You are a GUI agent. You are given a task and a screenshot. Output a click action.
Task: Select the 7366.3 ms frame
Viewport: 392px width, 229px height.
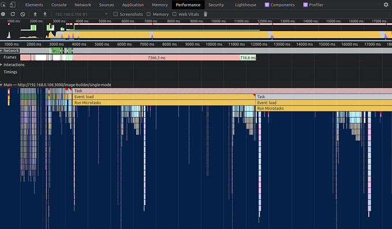tap(157, 58)
